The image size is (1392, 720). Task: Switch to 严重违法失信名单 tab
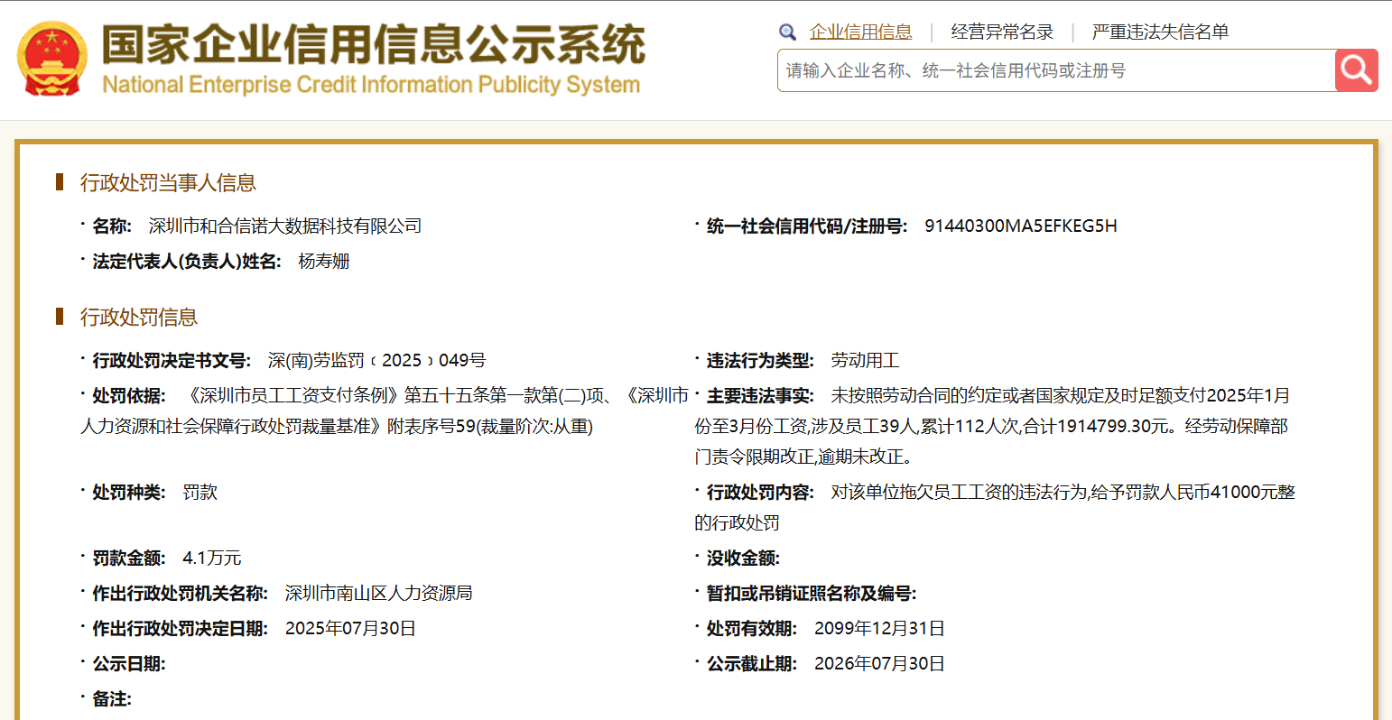click(1160, 32)
